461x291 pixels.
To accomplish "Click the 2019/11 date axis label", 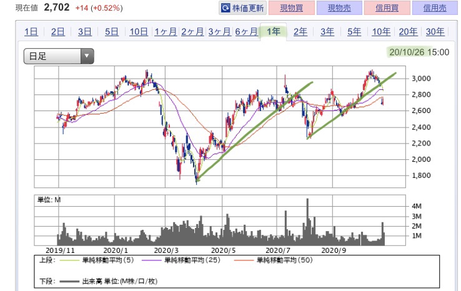I will pyautogui.click(x=60, y=250).
